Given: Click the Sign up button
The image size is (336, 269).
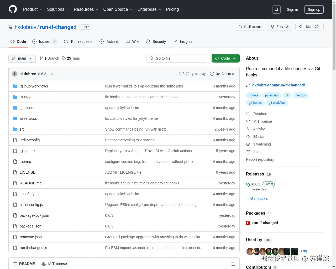Looking at the screenshot, I should [314, 9].
